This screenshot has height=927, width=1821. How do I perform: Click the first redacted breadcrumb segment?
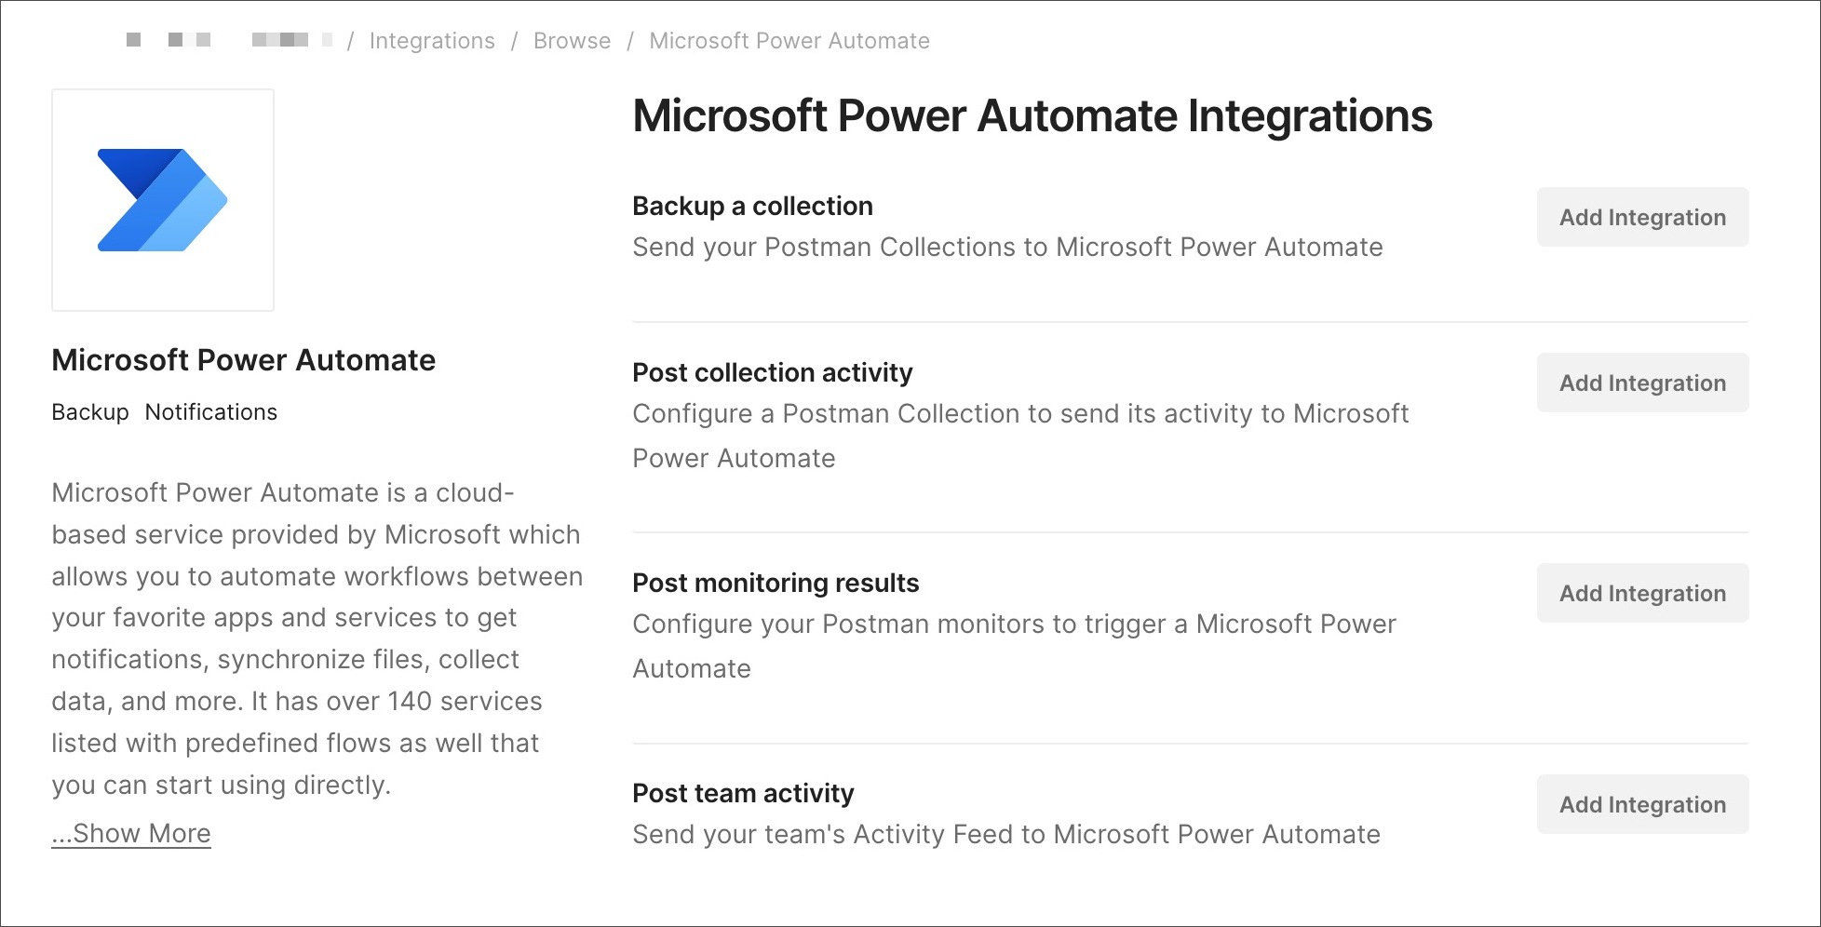click(136, 40)
